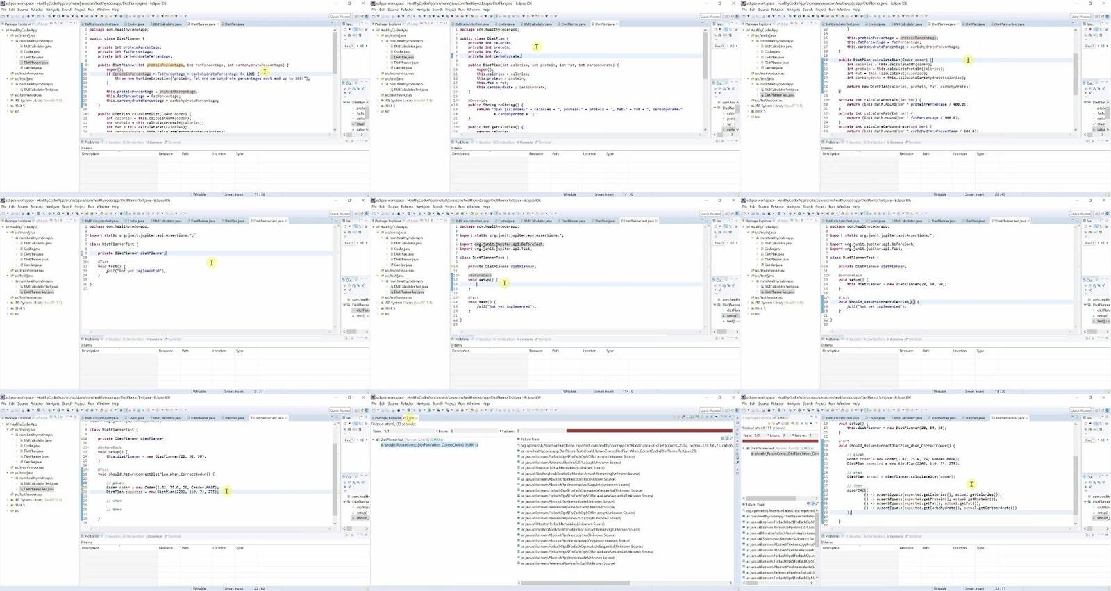Select Java perspective icon in middle-center window
The height and width of the screenshot is (591, 1111).
pos(737,213)
